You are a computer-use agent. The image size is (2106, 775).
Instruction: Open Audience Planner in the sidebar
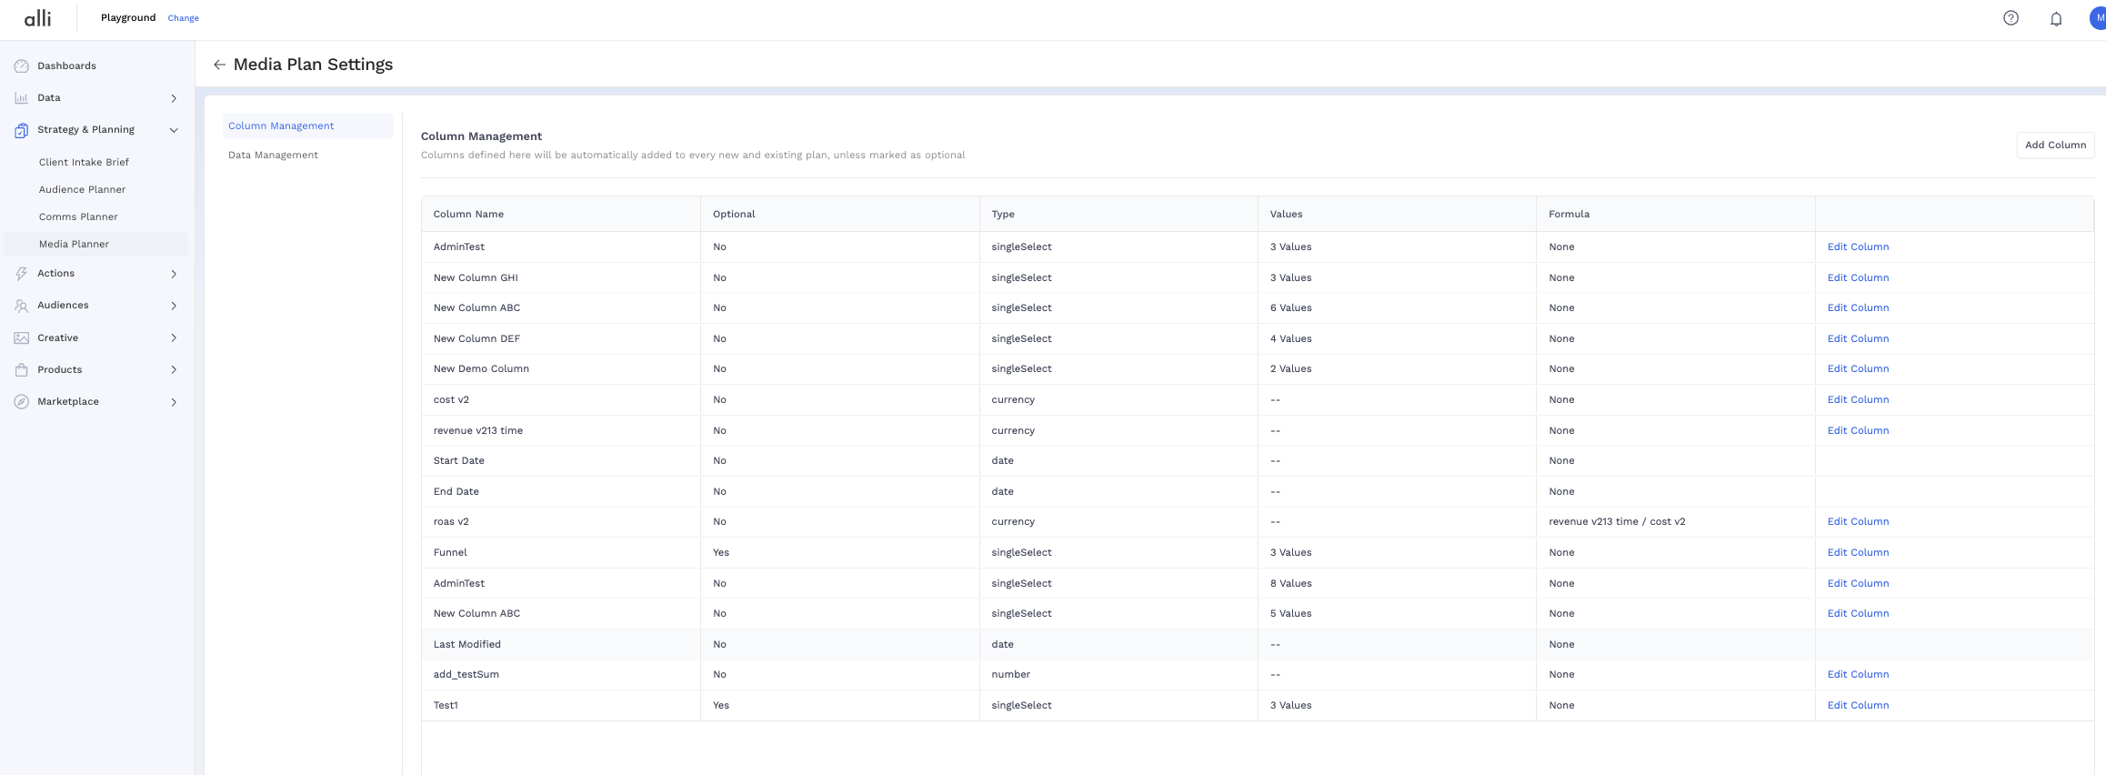pyautogui.click(x=82, y=190)
